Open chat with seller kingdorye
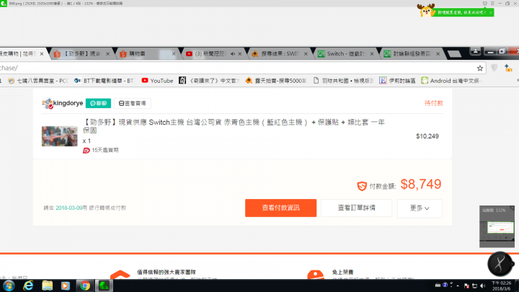Screen dimensions: 519x292 pos(98,103)
